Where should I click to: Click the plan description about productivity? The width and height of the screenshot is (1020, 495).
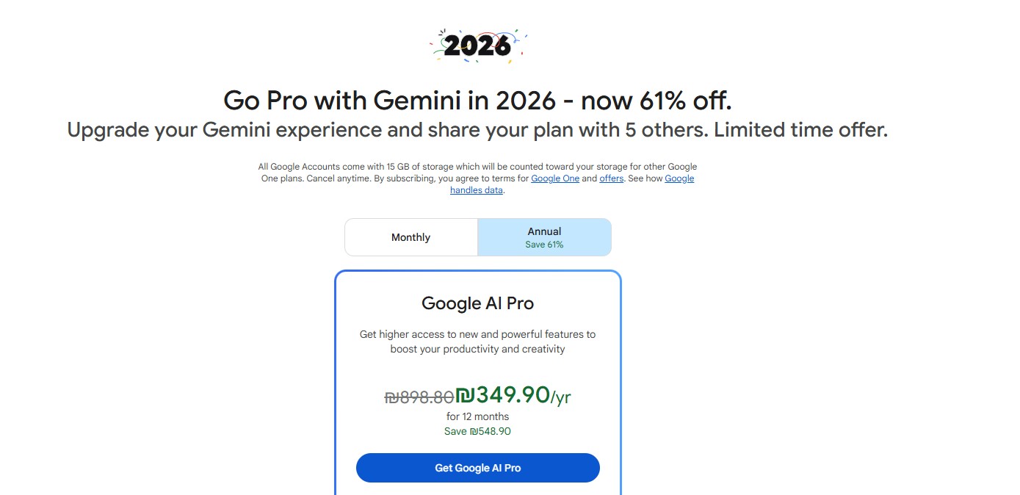pos(477,342)
